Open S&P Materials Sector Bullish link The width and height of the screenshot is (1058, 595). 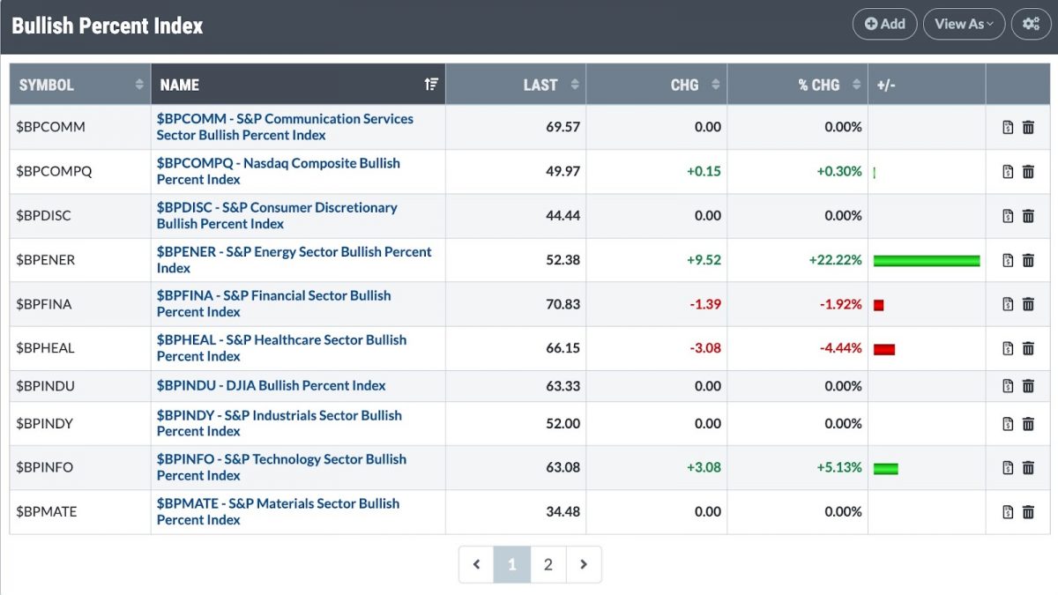coord(278,511)
